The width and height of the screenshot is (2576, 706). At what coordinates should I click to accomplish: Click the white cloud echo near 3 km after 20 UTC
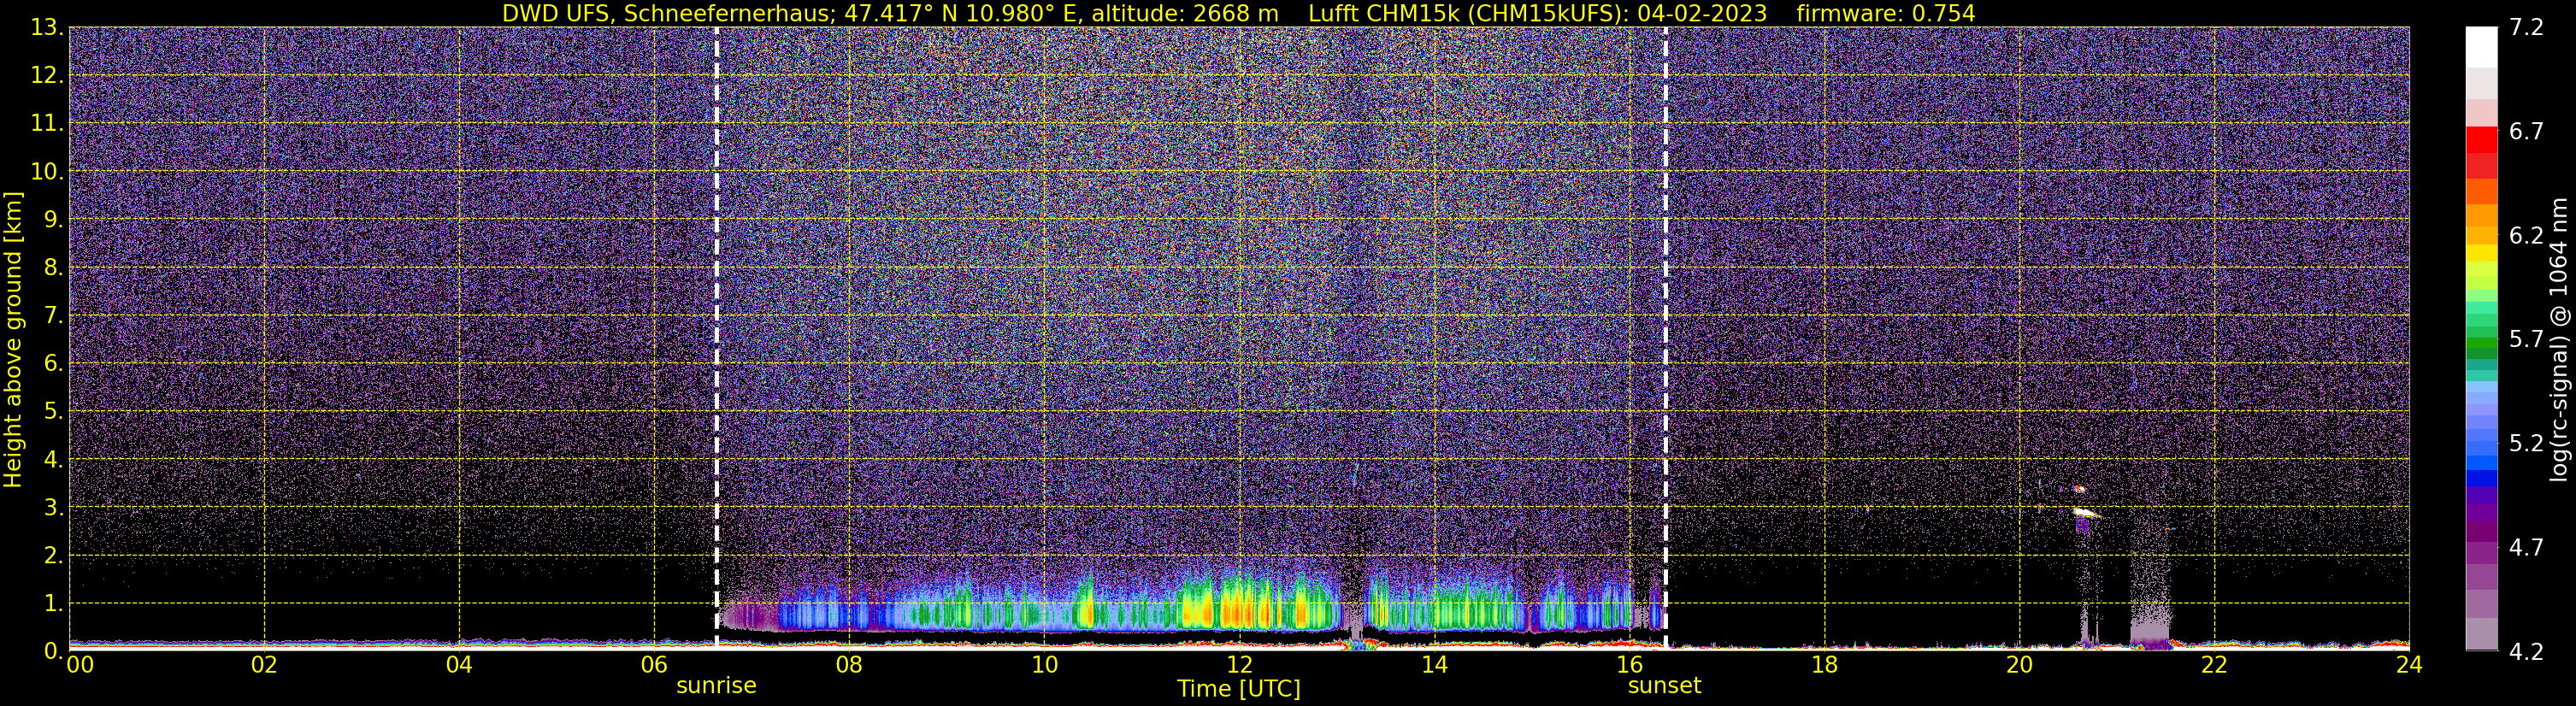point(2084,512)
